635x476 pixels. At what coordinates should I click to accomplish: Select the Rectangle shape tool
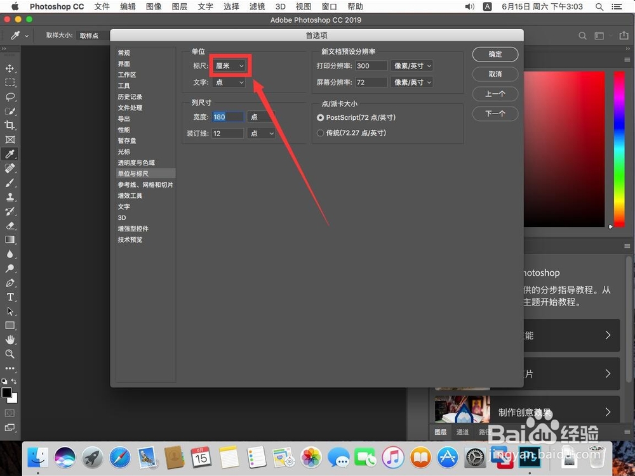[10, 326]
